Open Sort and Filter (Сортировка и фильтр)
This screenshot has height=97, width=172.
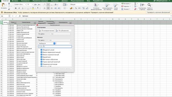click(142, 6)
